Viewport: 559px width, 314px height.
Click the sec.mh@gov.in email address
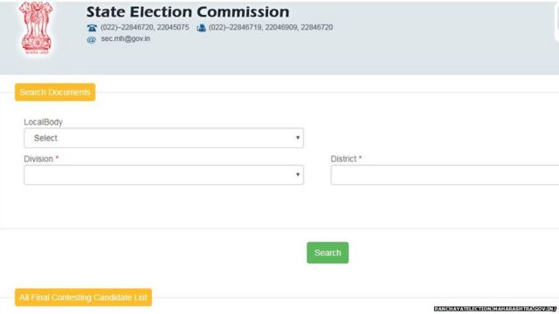(x=126, y=38)
